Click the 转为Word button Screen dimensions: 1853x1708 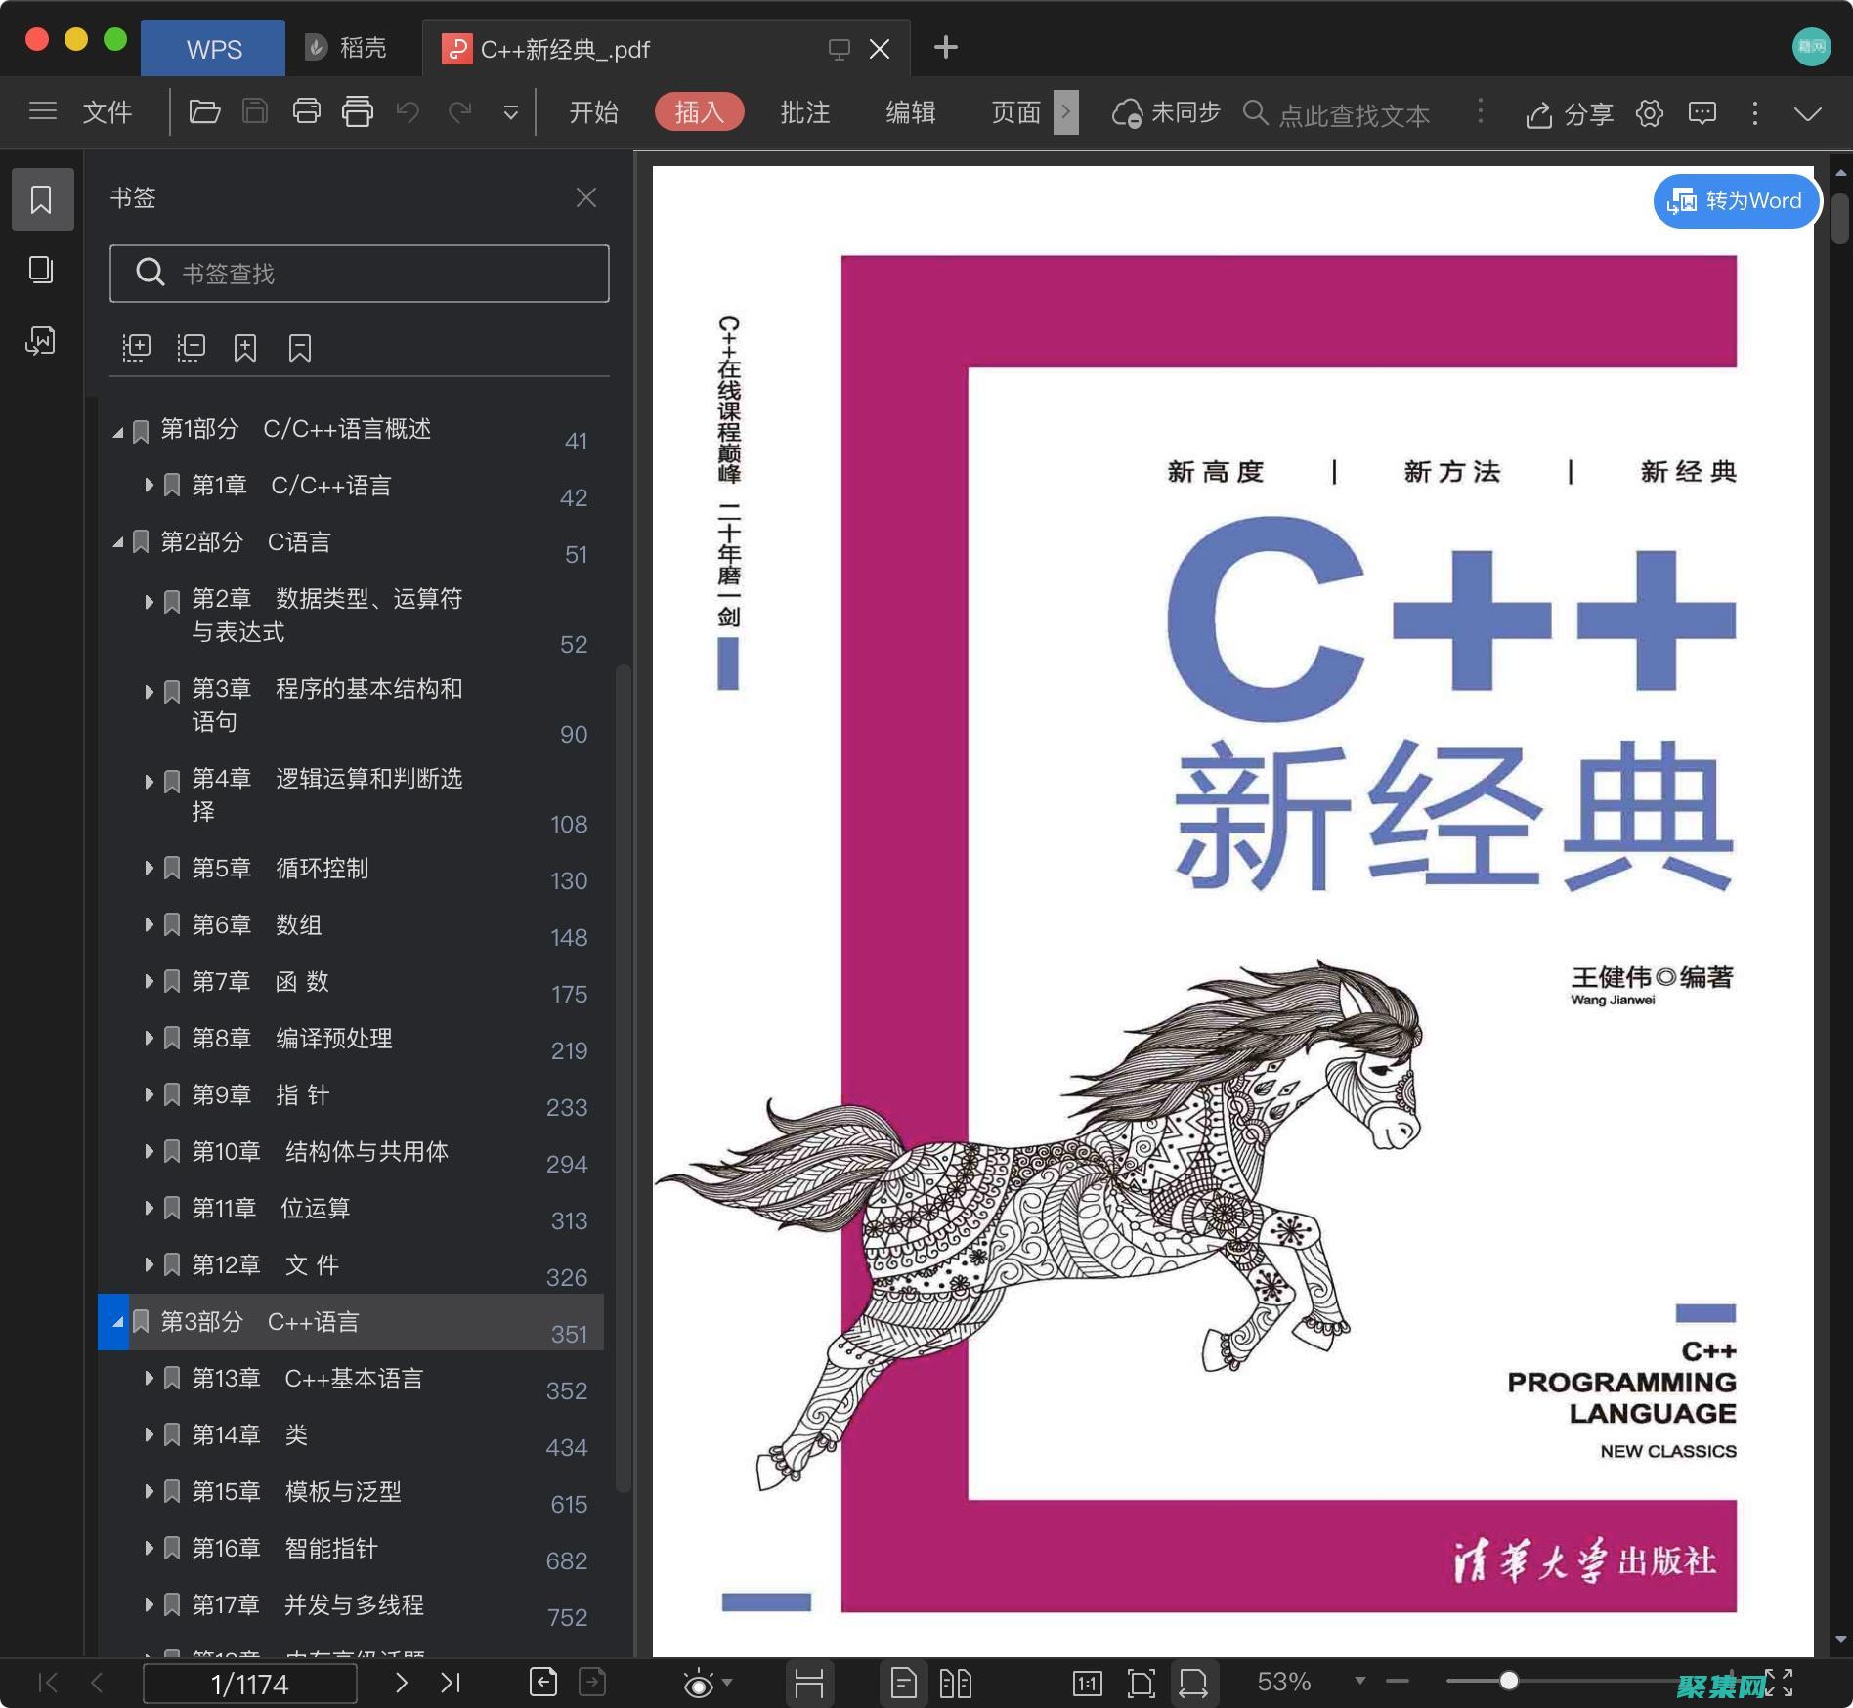pyautogui.click(x=1736, y=201)
